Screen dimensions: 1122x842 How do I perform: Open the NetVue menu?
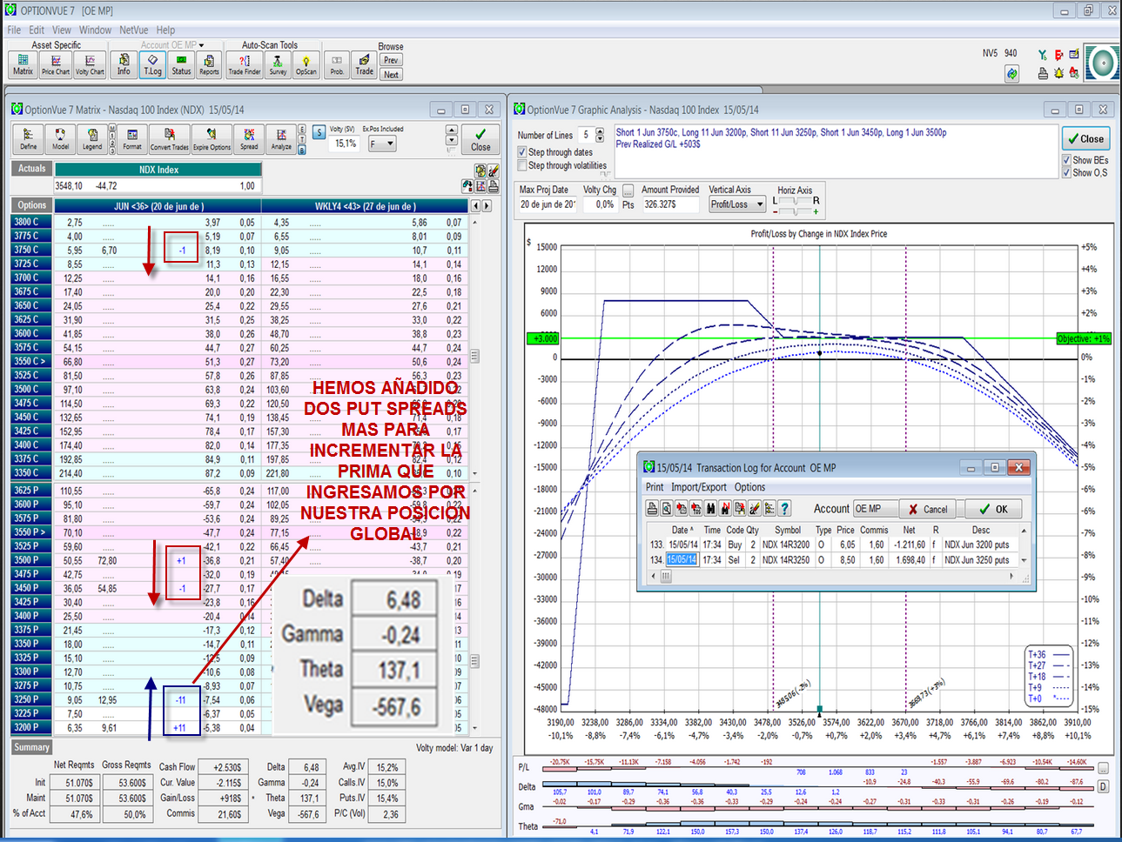pyautogui.click(x=133, y=30)
